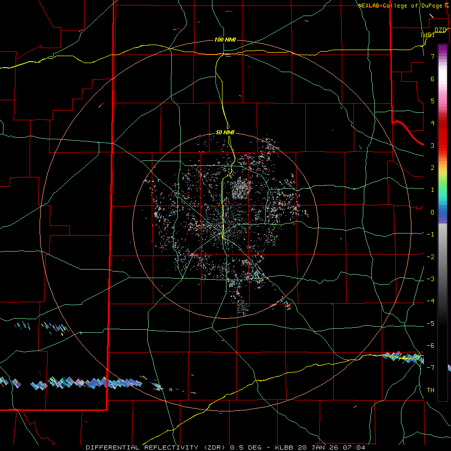
Task: Click the "NEXLAB-College of DuPage" credit text
Action: click(x=401, y=6)
